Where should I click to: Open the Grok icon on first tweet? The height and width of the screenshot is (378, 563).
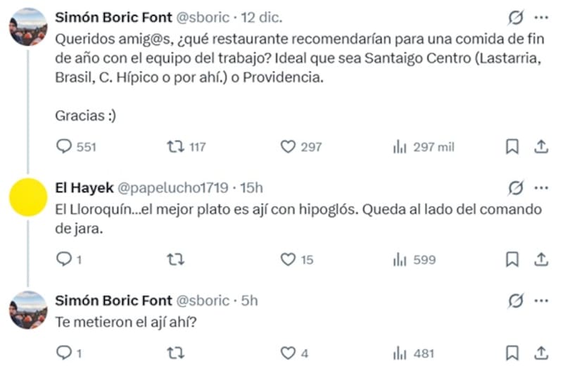[515, 18]
